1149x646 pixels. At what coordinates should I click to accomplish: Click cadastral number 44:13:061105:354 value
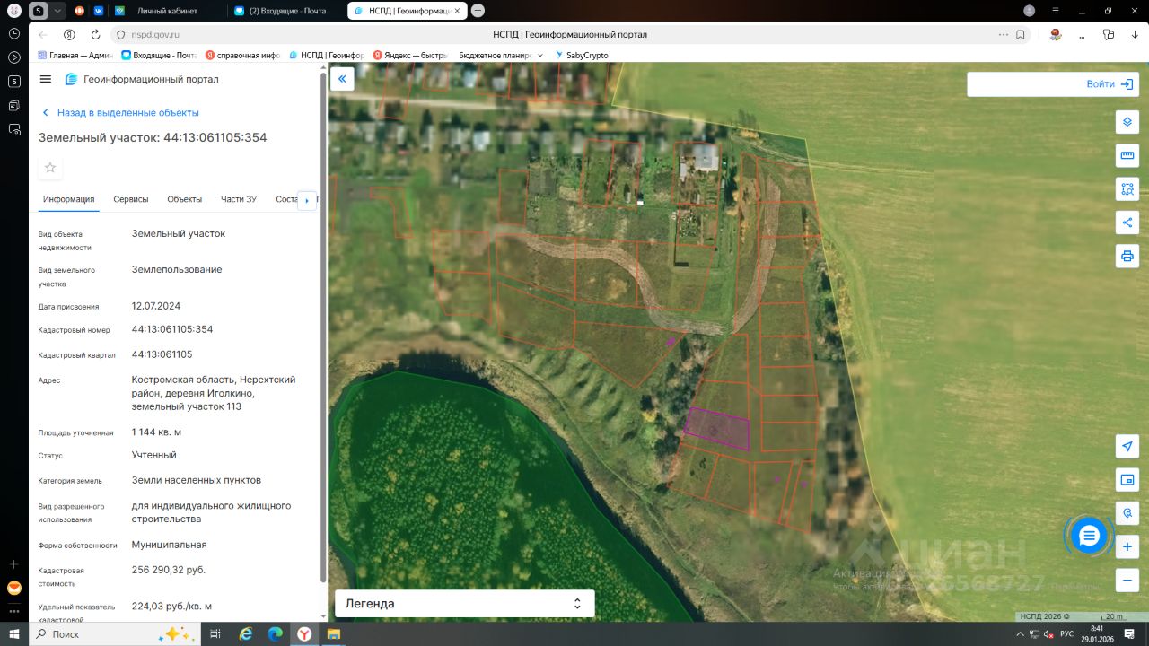pos(172,329)
